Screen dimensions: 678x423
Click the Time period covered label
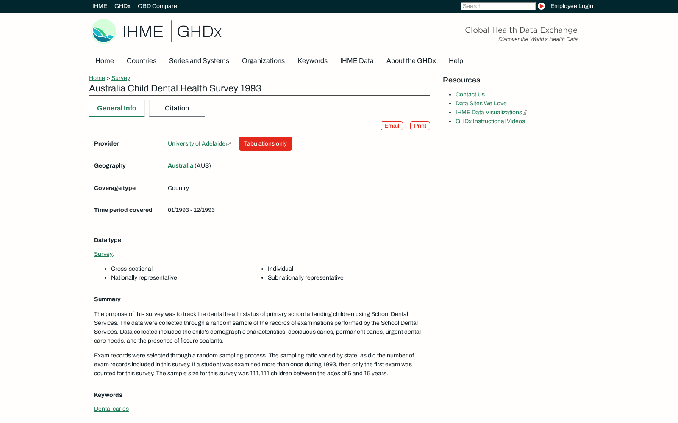(123, 210)
